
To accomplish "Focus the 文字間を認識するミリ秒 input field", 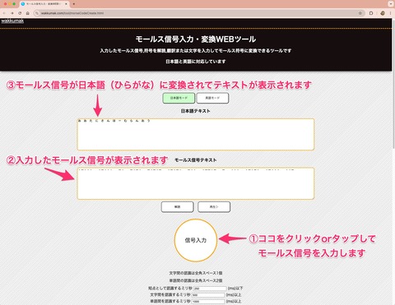I will coord(208,295).
